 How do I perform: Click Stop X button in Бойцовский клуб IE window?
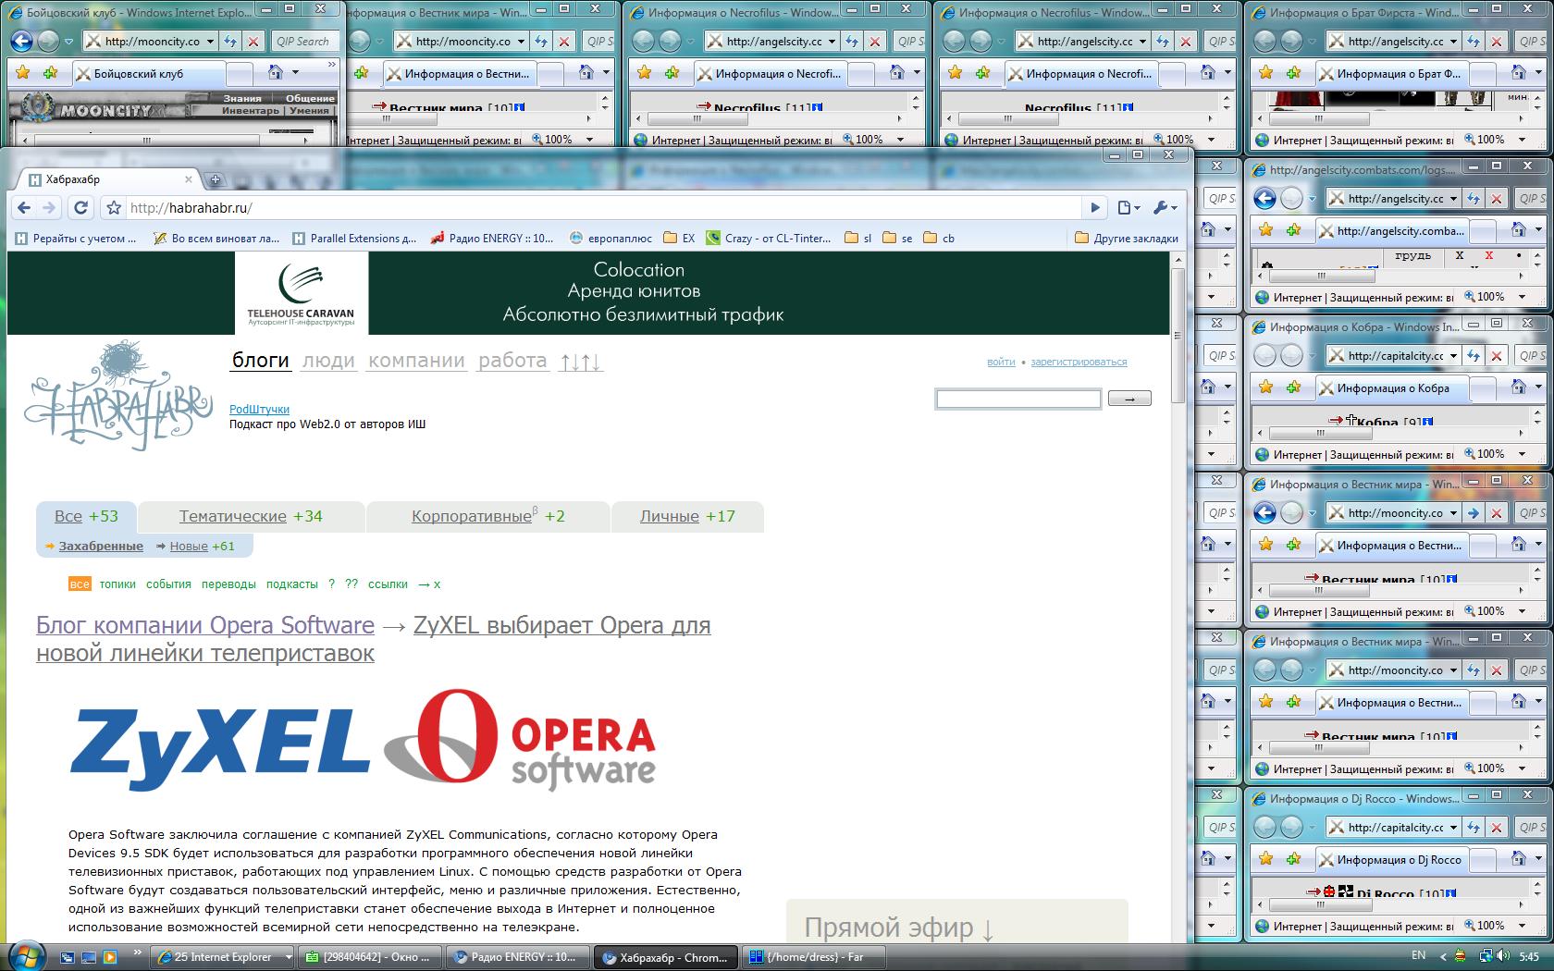pyautogui.click(x=253, y=41)
